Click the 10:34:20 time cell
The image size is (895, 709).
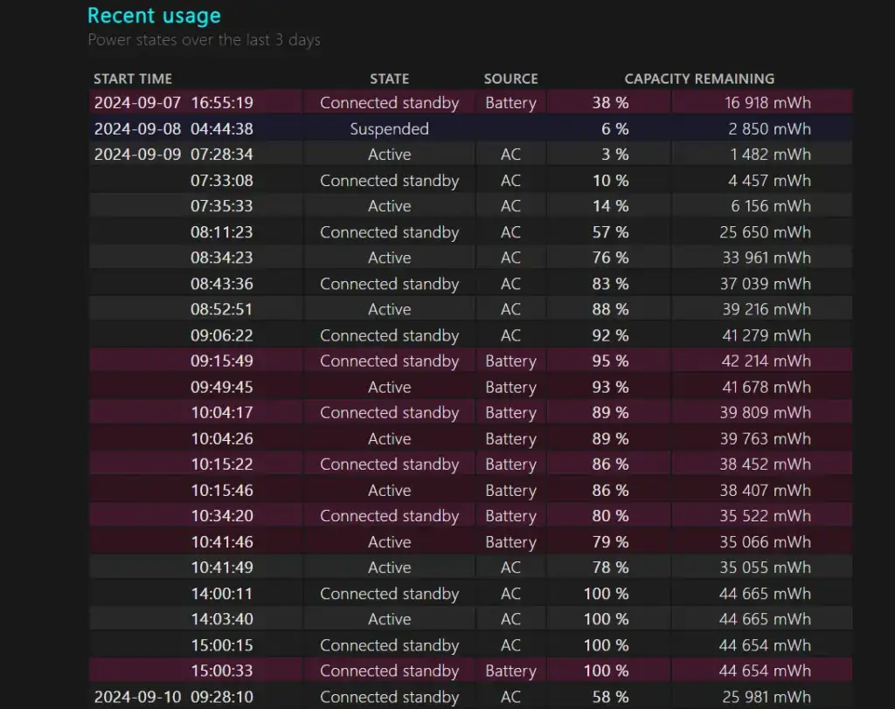(x=221, y=516)
